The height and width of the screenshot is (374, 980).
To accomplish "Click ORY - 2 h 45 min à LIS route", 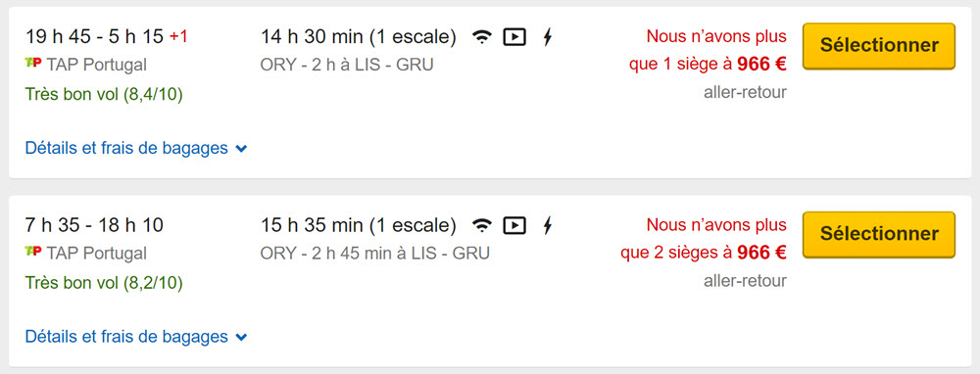I will (375, 253).
